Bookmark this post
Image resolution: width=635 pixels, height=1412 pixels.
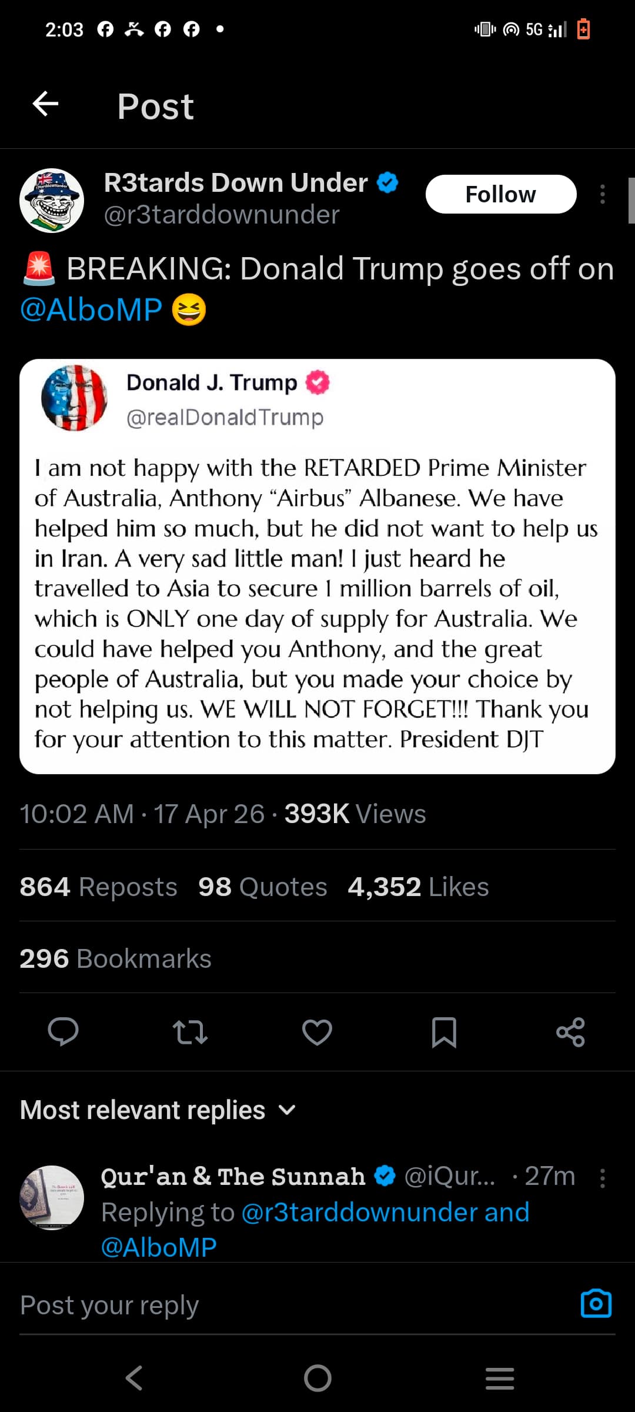(444, 1032)
